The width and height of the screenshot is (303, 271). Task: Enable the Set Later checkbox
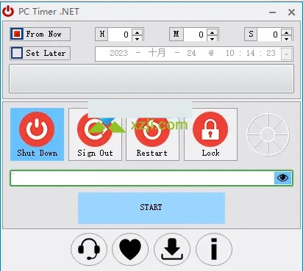(17, 53)
